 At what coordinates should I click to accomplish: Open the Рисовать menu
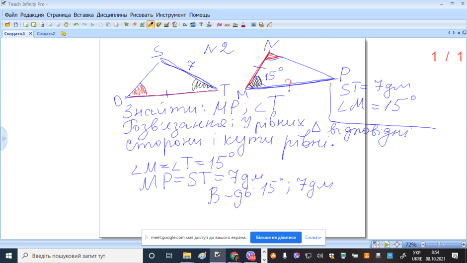click(x=142, y=15)
